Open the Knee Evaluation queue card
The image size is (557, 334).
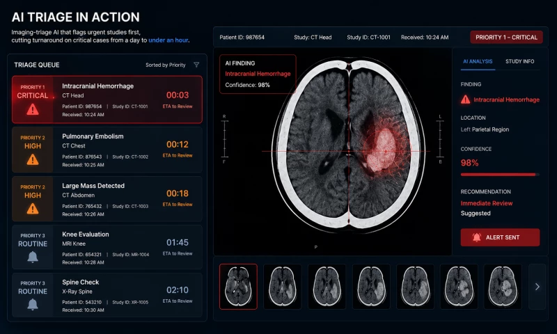tap(107, 247)
